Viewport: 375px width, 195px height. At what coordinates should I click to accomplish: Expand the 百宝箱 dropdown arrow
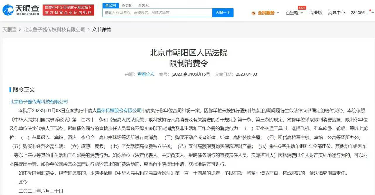click(301, 13)
